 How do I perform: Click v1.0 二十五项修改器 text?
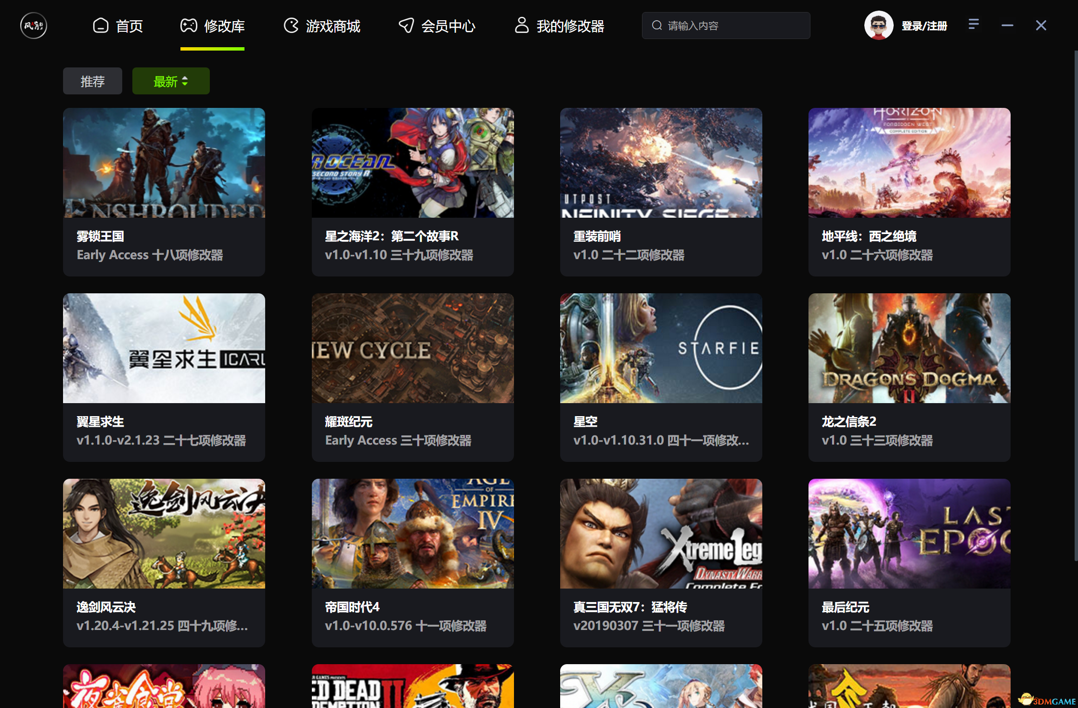pyautogui.click(x=877, y=626)
